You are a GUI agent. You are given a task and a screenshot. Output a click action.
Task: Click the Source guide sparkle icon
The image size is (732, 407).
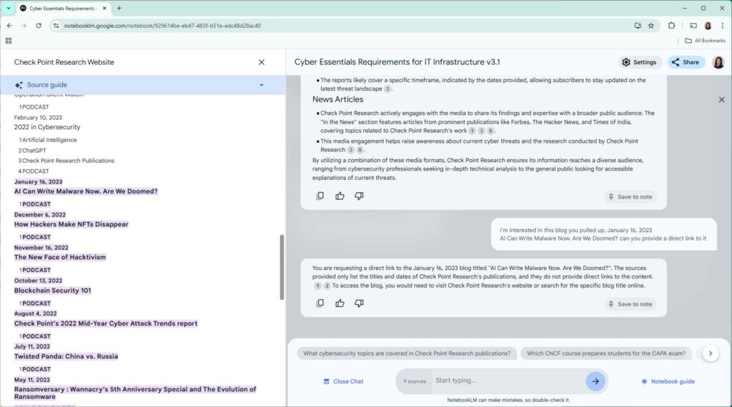click(x=19, y=85)
